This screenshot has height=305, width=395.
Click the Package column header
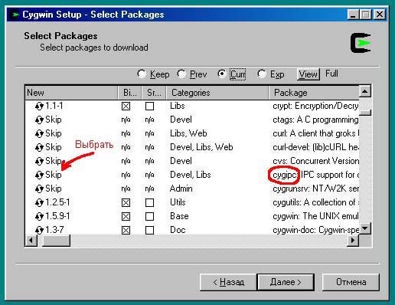(x=314, y=93)
